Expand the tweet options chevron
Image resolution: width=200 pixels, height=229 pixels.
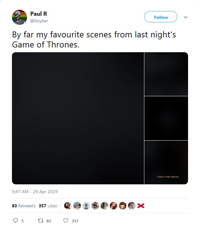tap(186, 17)
